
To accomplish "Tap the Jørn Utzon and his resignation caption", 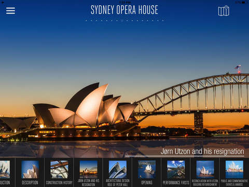I will pyautogui.click(x=202, y=151).
